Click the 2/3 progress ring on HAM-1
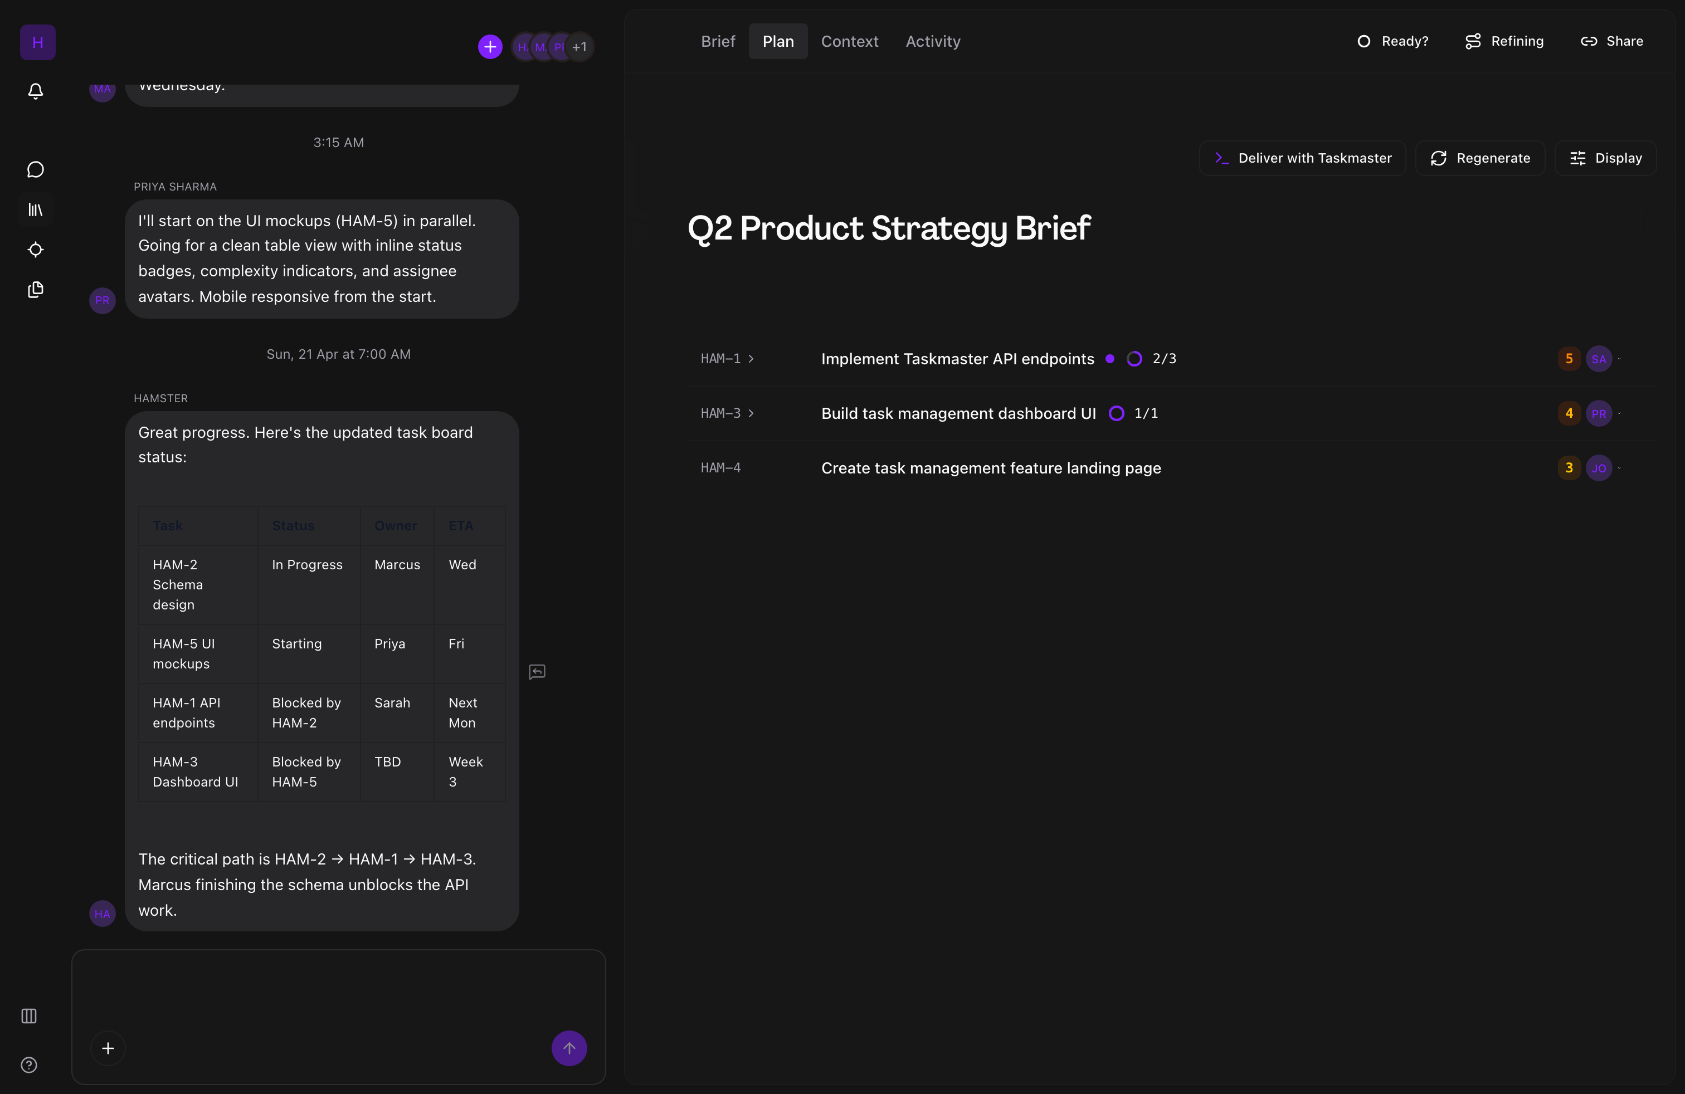 pos(1135,359)
